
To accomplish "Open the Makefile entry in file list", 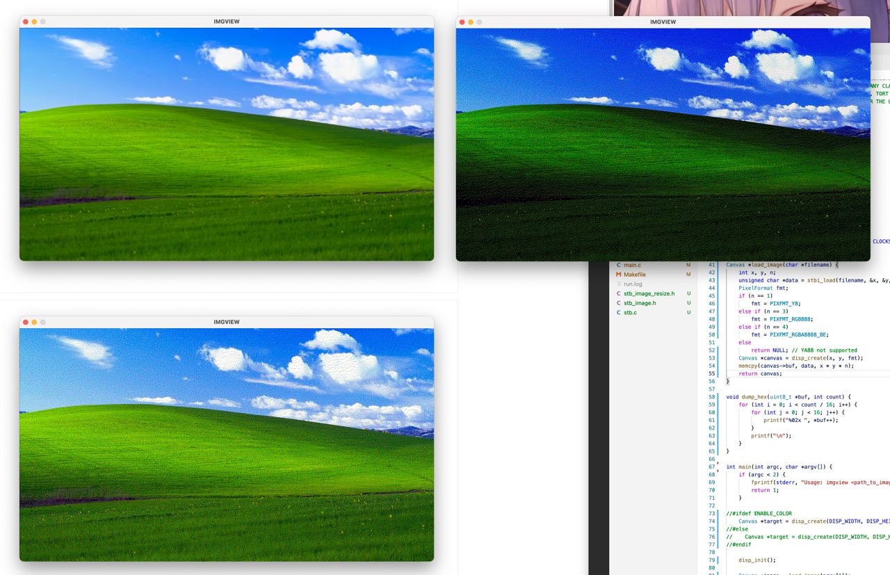I will tap(634, 275).
